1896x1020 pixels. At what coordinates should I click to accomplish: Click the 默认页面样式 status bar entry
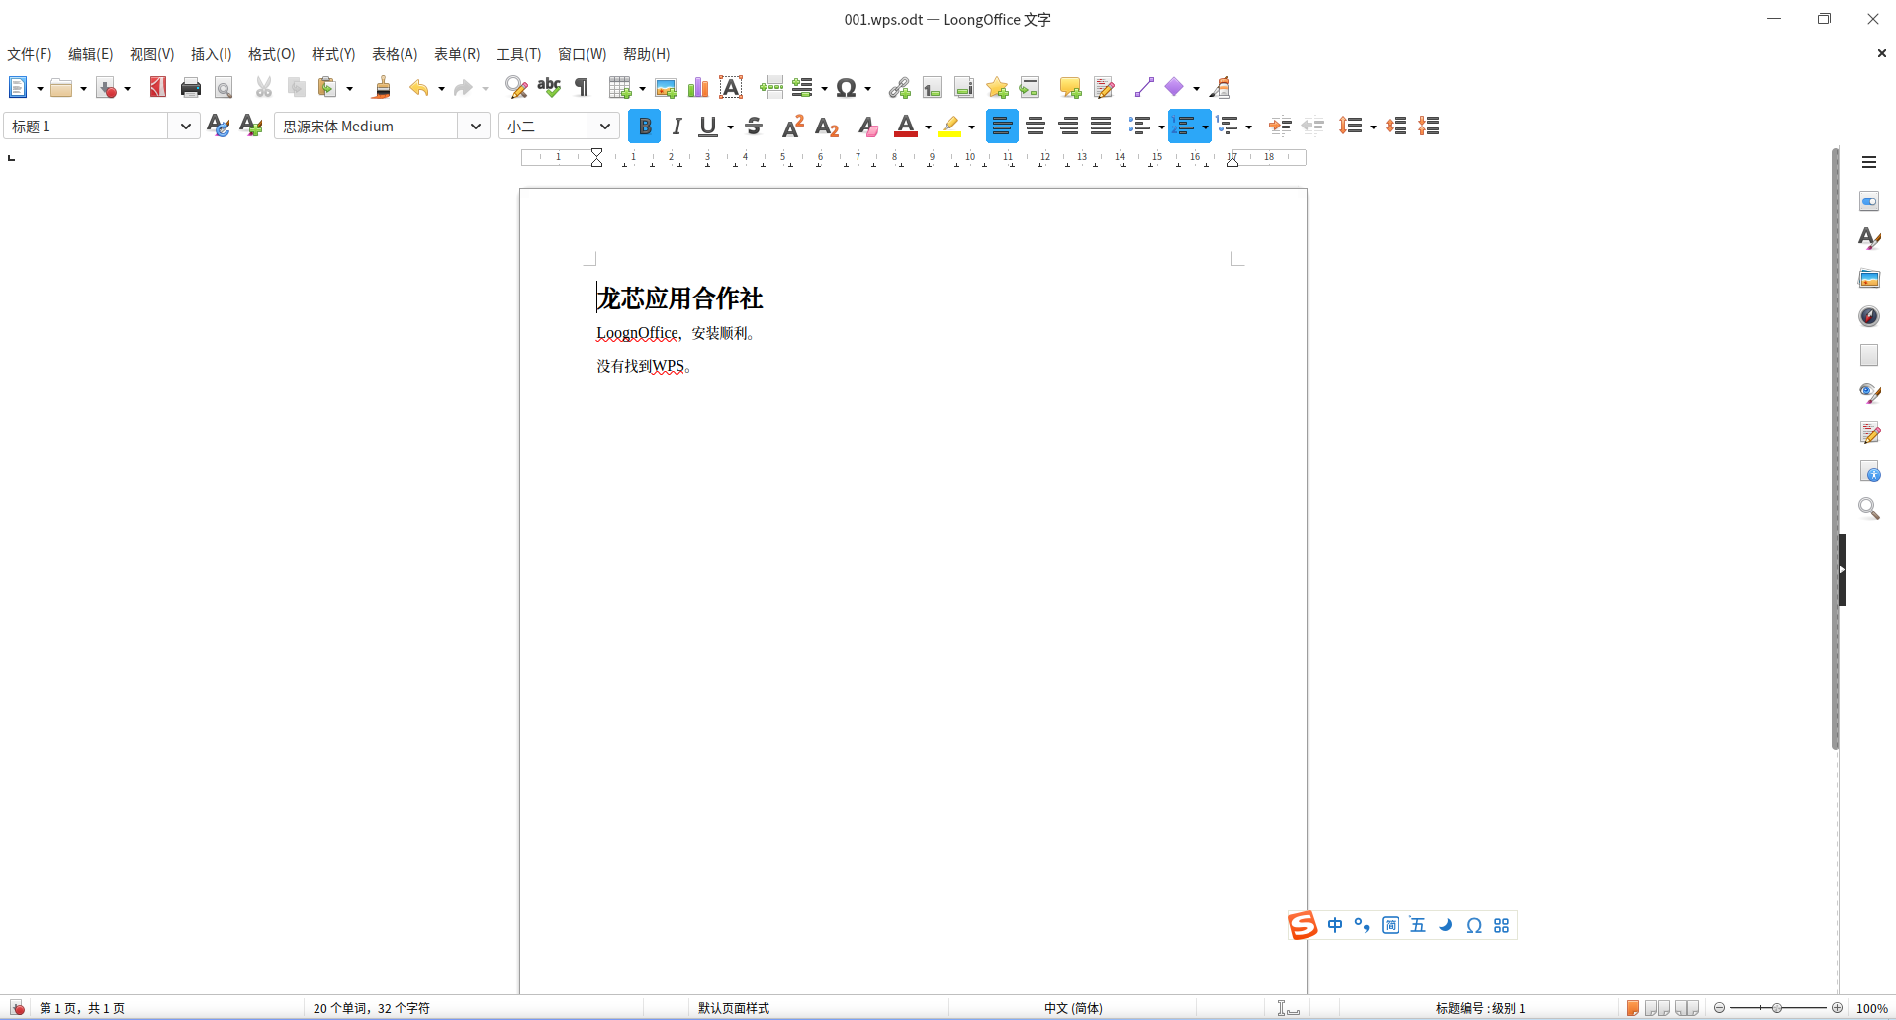[x=734, y=1008]
